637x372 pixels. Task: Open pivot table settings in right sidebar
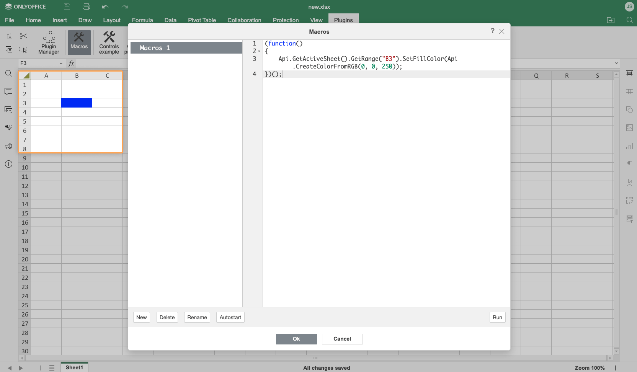coord(629,200)
